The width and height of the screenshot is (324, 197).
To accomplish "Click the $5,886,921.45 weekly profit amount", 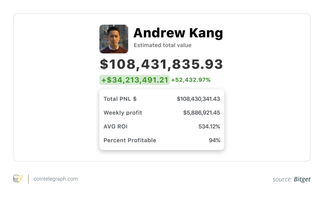I will click(x=202, y=113).
